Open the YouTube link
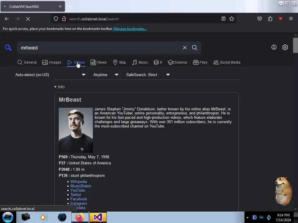 [x=77, y=190]
